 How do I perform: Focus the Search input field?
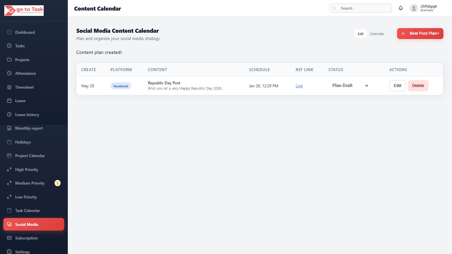click(361, 8)
